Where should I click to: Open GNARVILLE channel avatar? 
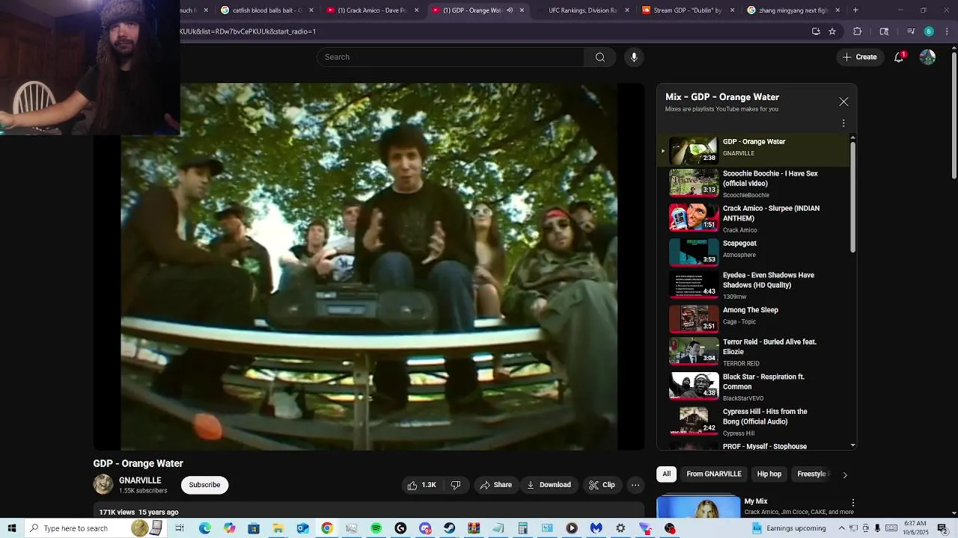pyautogui.click(x=103, y=484)
